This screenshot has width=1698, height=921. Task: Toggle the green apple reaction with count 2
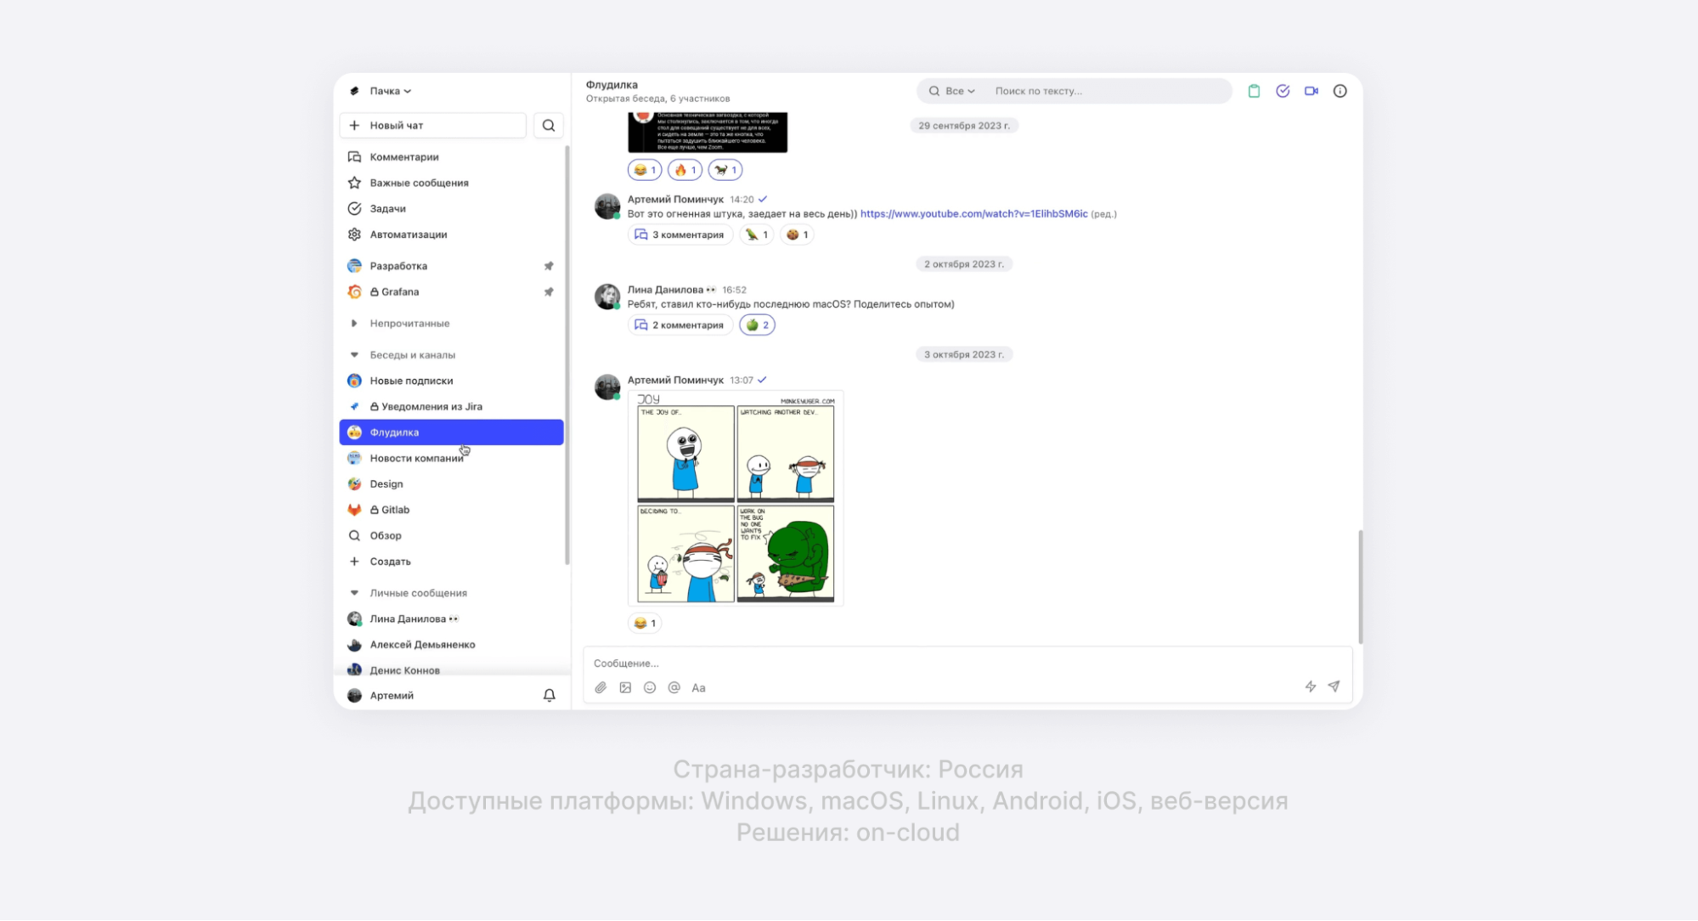pos(757,325)
